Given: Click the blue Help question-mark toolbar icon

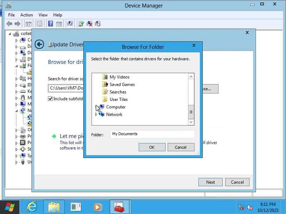Looking at the screenshot, I should [50, 24].
